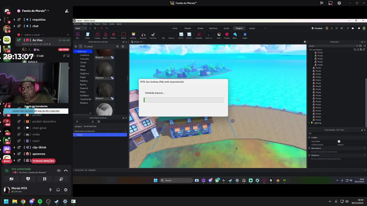
Task: Expand the Lighting item in the Explorer
Action: (x=309, y=123)
